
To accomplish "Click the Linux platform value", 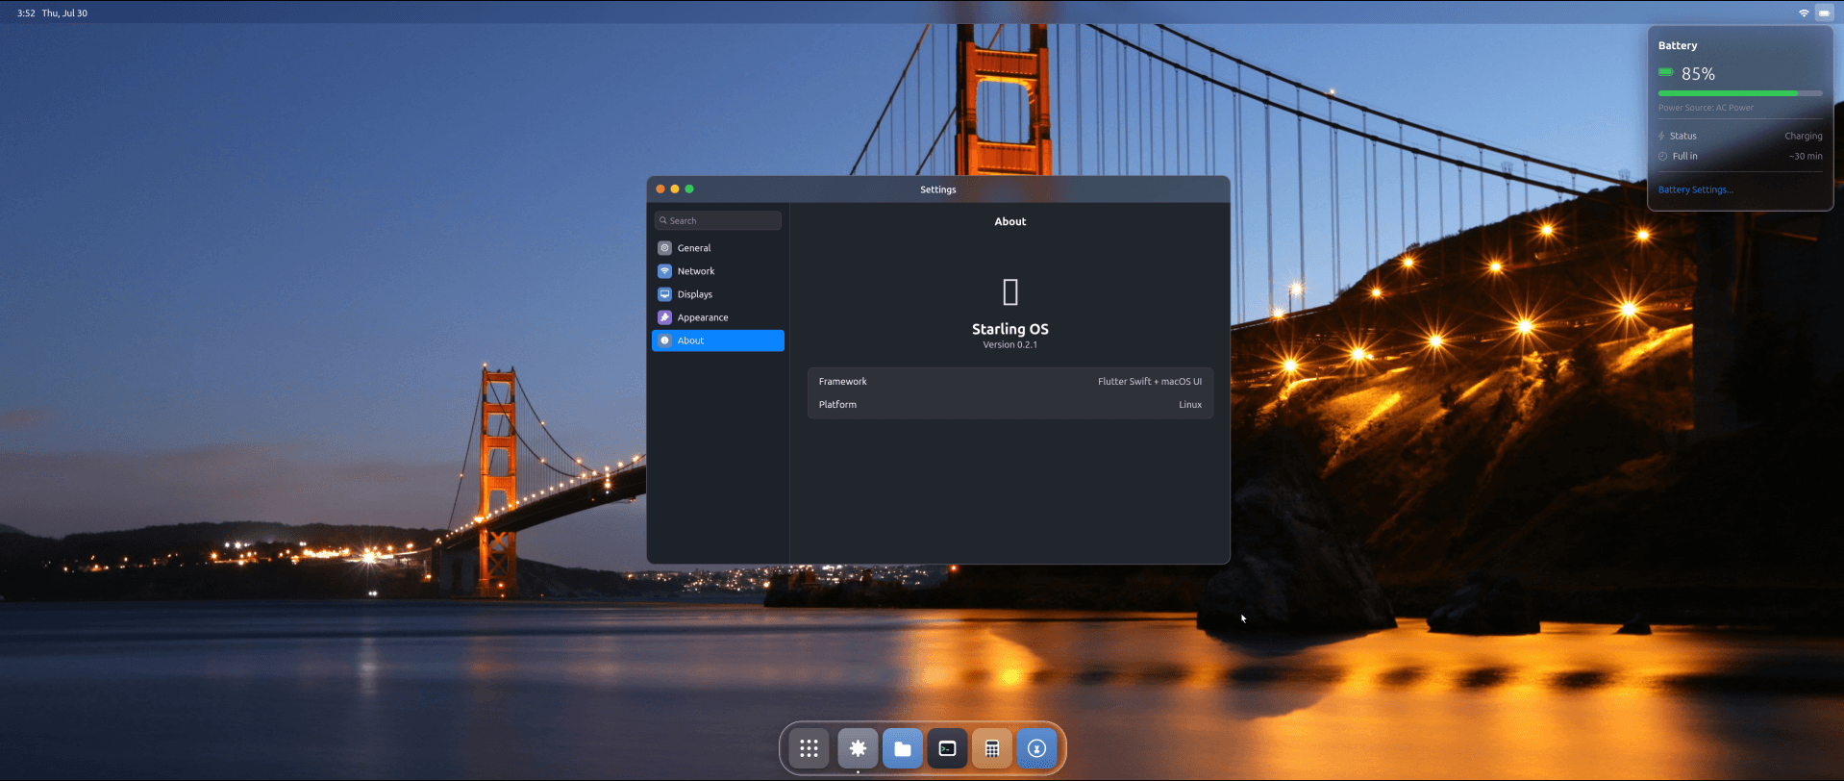I will click(1190, 405).
